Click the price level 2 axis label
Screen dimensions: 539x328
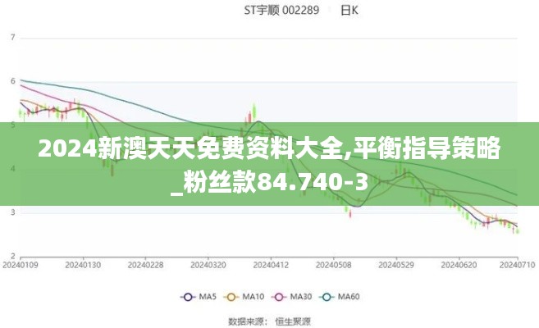click(12, 255)
